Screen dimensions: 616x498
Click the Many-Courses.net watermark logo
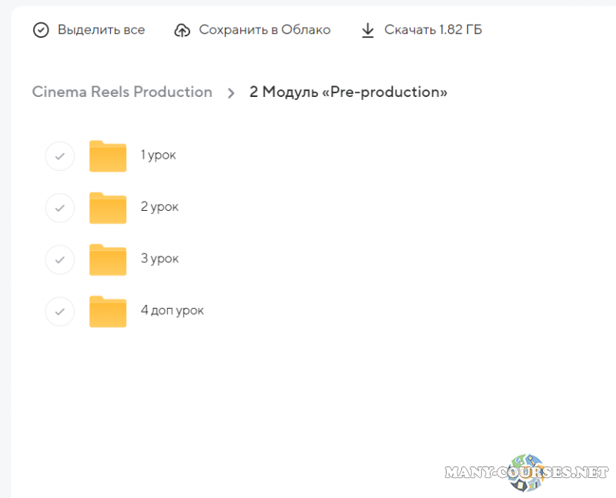tap(527, 470)
